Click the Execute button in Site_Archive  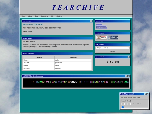[112, 51]
